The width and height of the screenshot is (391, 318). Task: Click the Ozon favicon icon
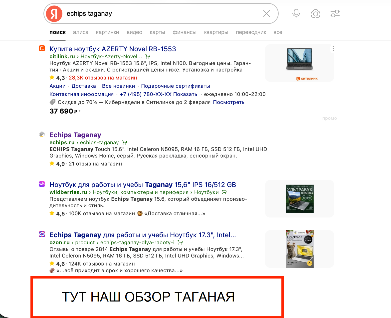42,234
